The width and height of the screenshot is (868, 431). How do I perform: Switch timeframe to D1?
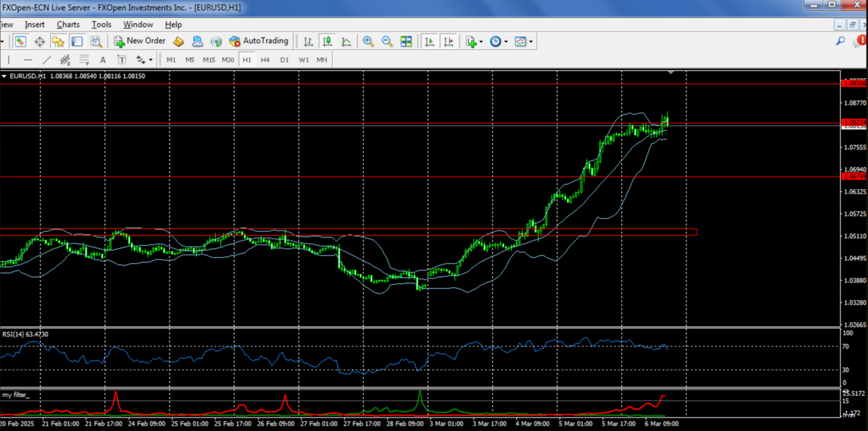(284, 60)
